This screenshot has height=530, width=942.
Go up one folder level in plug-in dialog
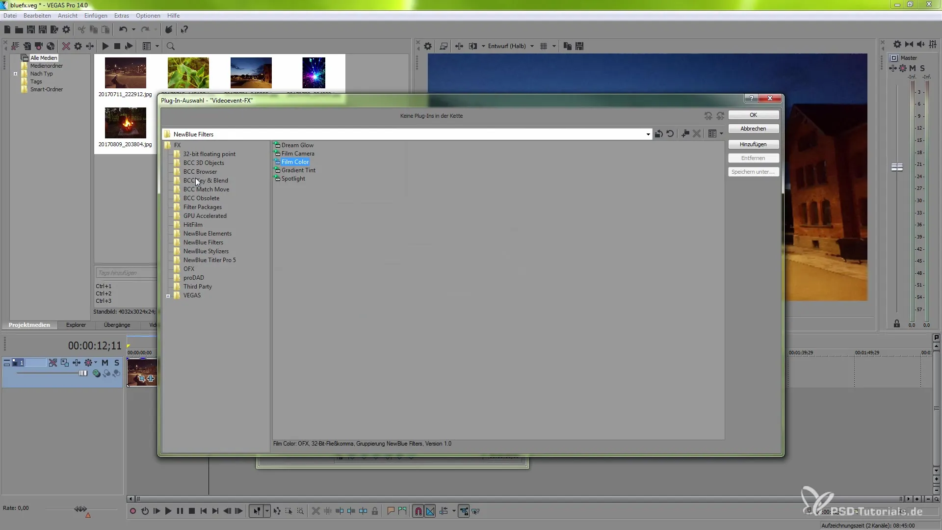pyautogui.click(x=659, y=133)
